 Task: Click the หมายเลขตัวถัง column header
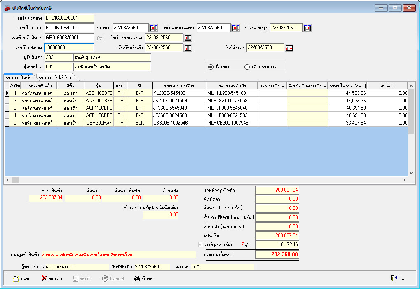(232, 86)
